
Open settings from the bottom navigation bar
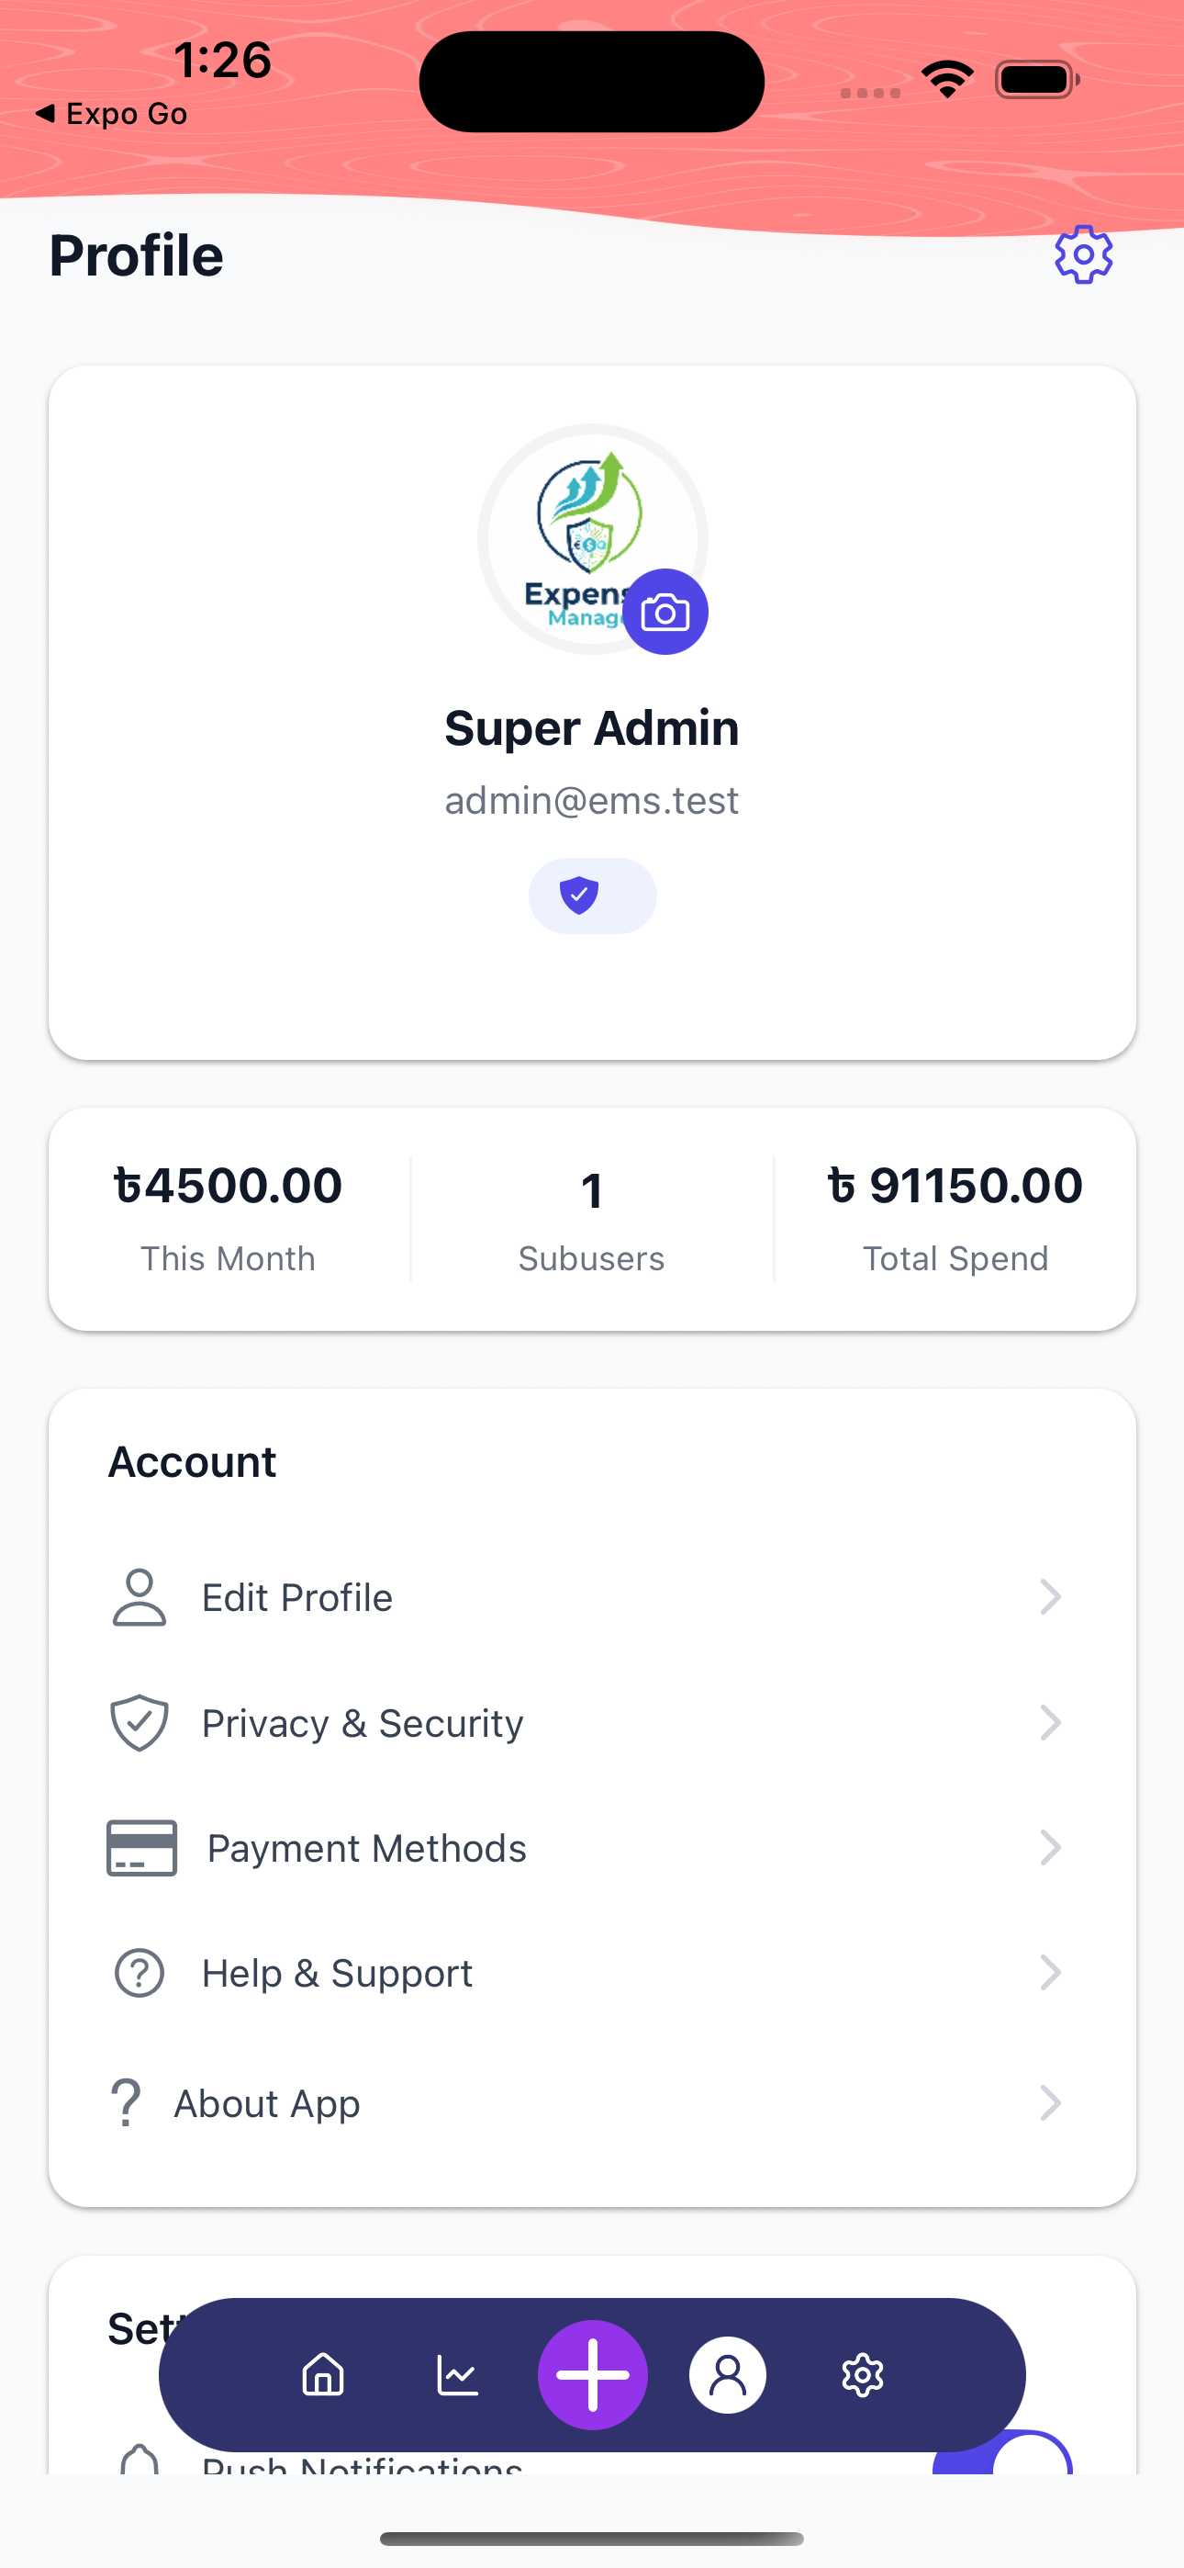[x=862, y=2374]
